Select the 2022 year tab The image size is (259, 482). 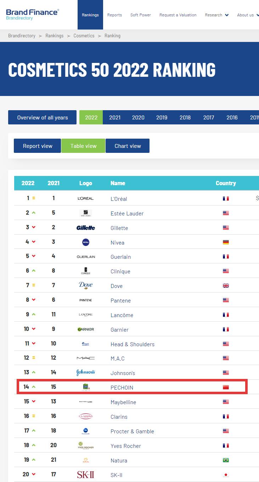click(91, 117)
